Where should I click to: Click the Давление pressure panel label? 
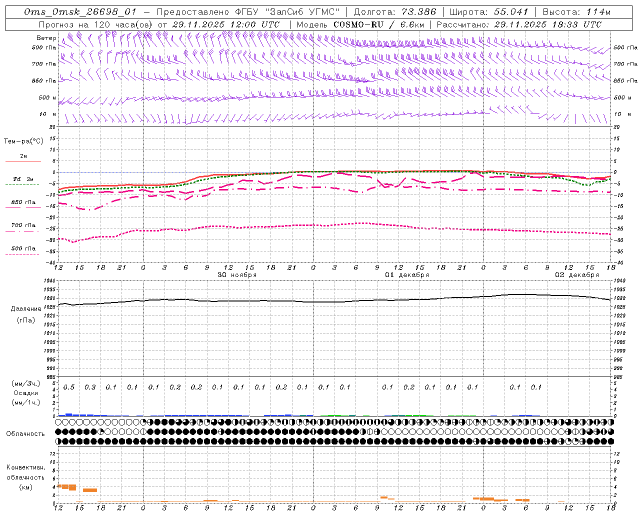click(26, 308)
